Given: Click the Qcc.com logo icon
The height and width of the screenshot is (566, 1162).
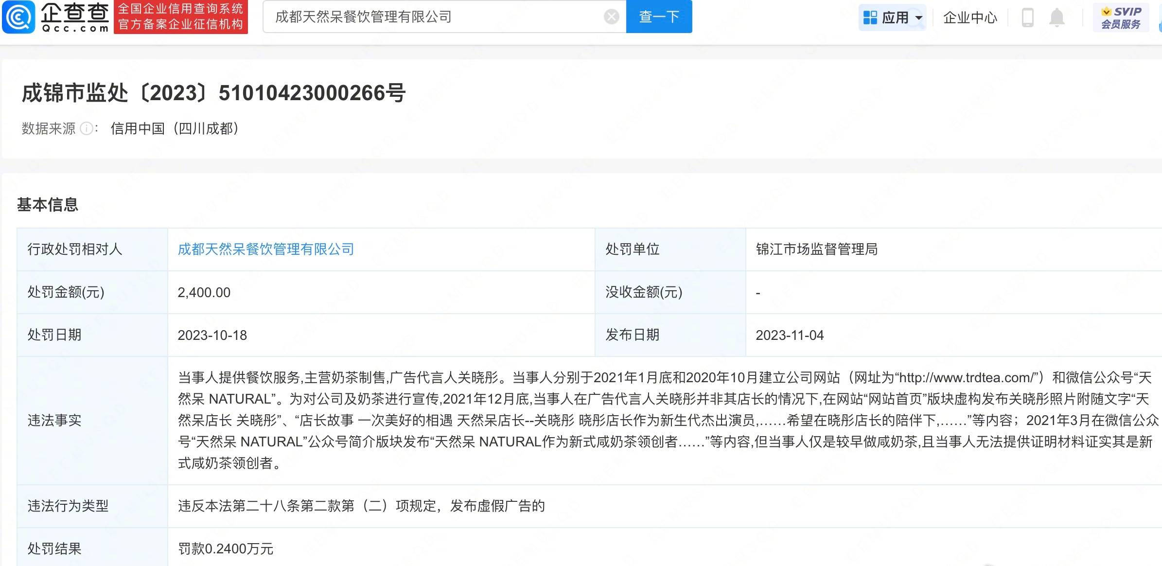Looking at the screenshot, I should (x=18, y=17).
